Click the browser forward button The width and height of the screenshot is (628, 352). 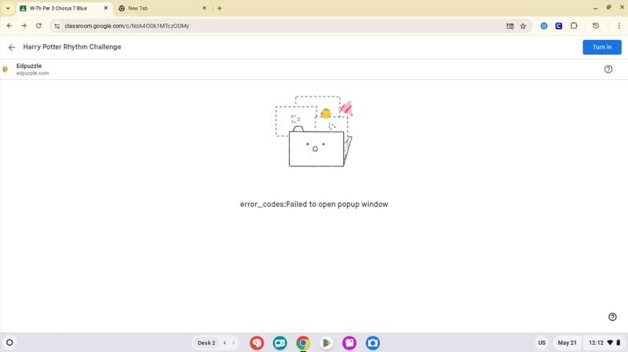pyautogui.click(x=24, y=26)
